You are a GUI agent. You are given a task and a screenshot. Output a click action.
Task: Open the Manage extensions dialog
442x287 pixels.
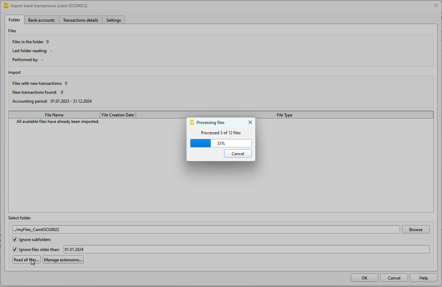click(63, 260)
